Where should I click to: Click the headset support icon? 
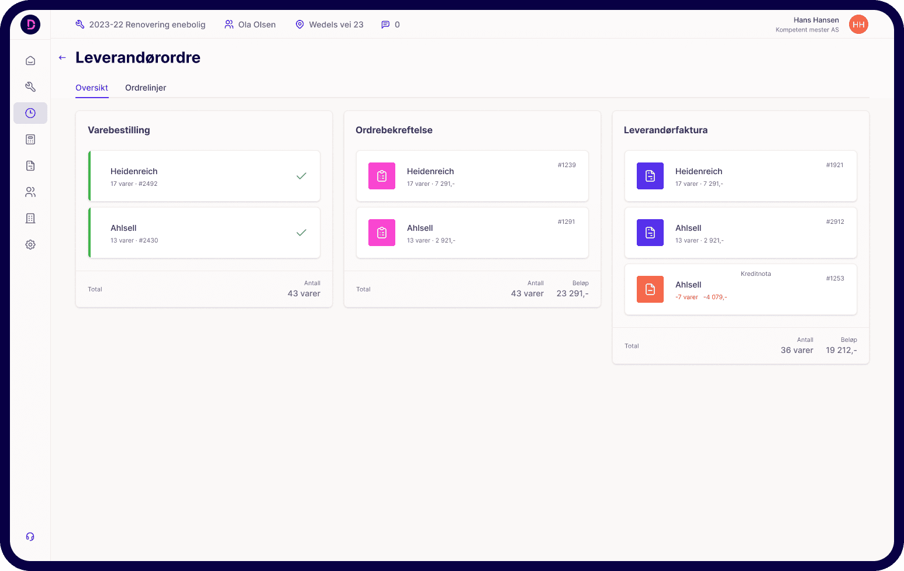point(30,537)
